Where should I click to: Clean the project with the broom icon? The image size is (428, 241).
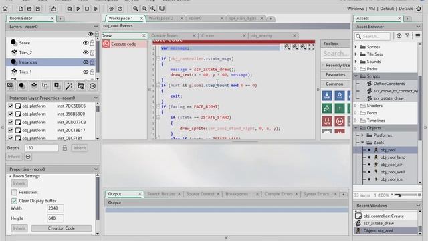click(96, 9)
